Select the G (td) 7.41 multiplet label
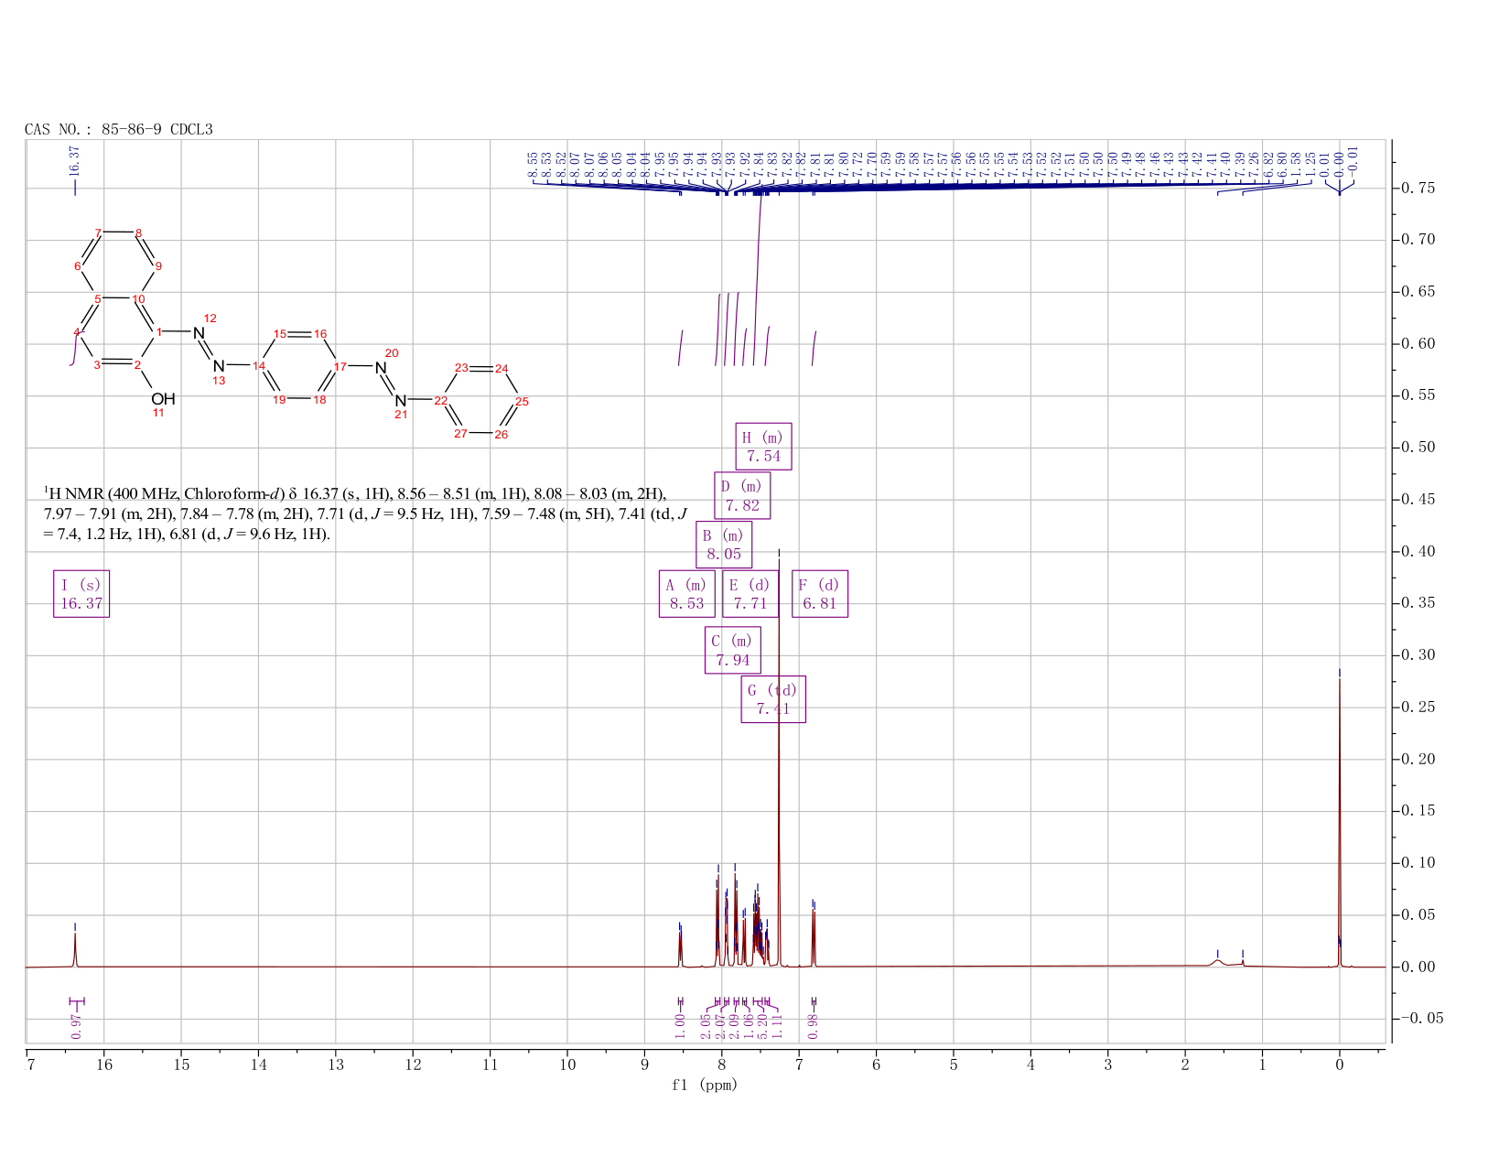This screenshot has height=1167, width=1510. pyautogui.click(x=773, y=699)
